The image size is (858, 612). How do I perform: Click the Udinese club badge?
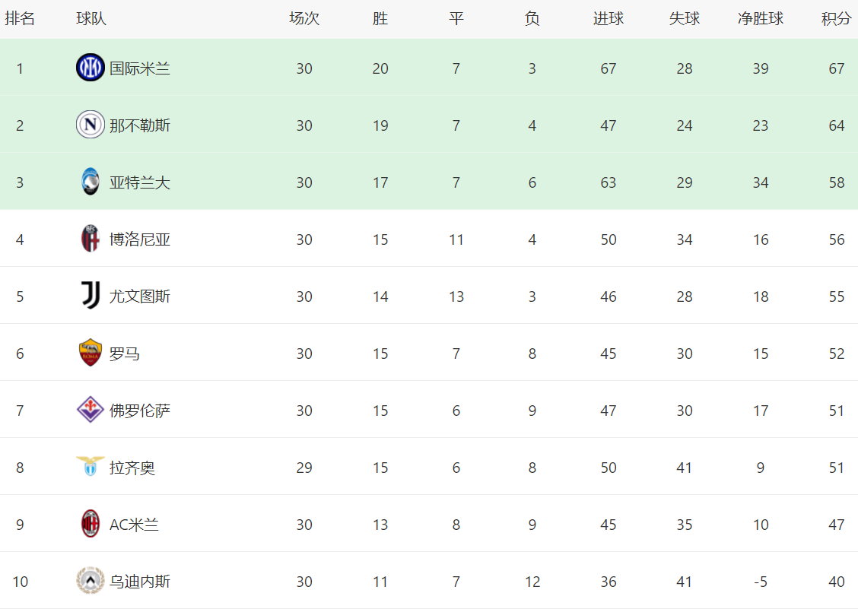91,582
